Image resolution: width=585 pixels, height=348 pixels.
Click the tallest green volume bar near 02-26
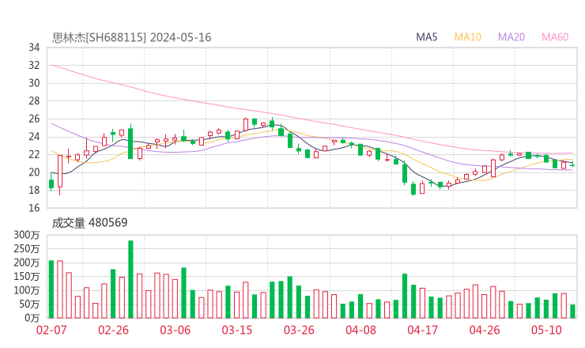click(130, 279)
